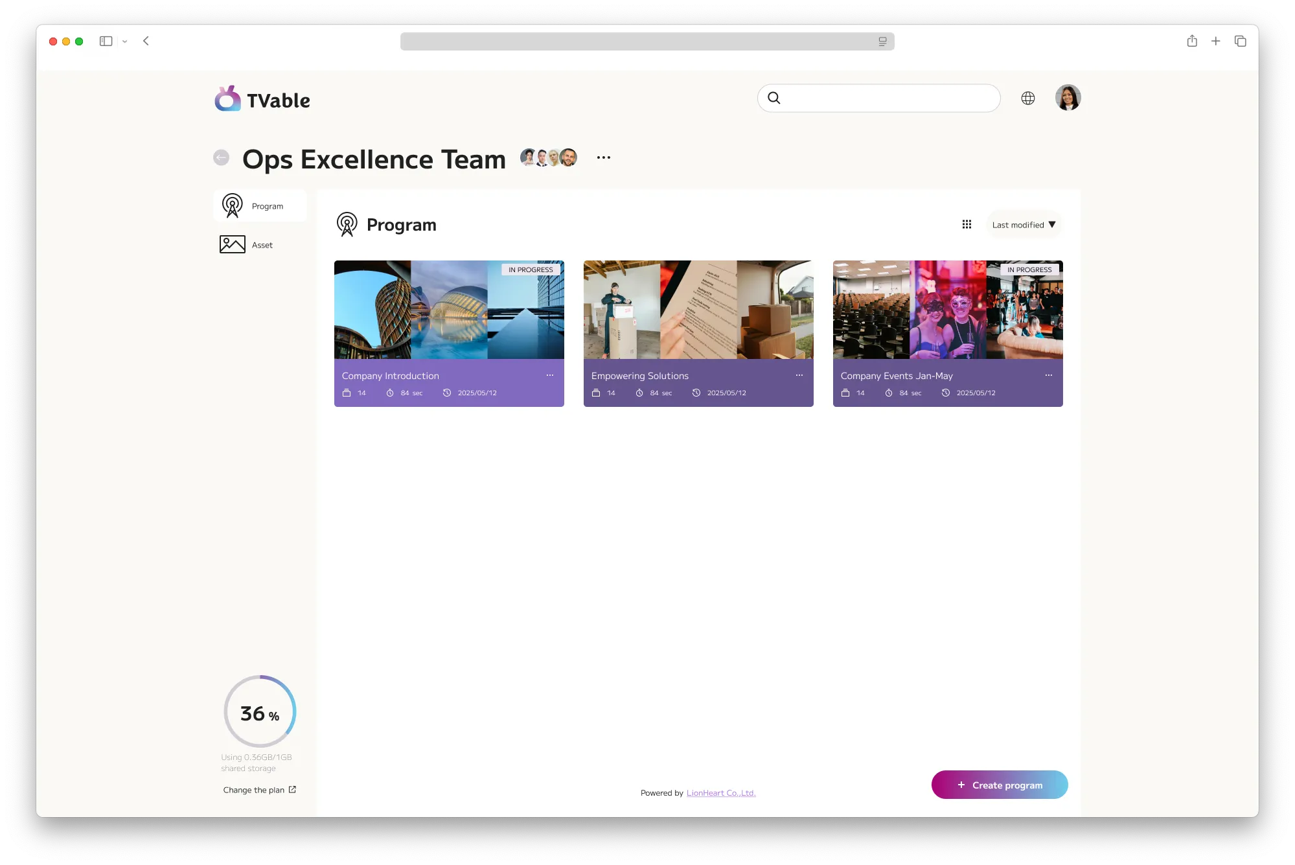Screen dimensions: 1295x865
Task: Expand browser sidebar options chevron
Action: 125,41
